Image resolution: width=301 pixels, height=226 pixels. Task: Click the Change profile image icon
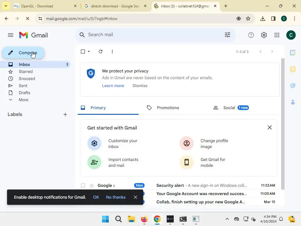point(187,143)
